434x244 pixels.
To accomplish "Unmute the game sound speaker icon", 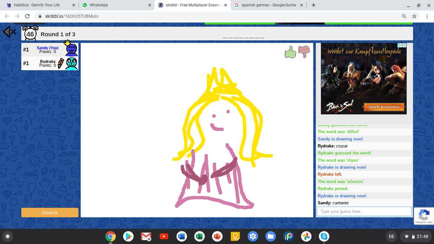I will pyautogui.click(x=9, y=32).
